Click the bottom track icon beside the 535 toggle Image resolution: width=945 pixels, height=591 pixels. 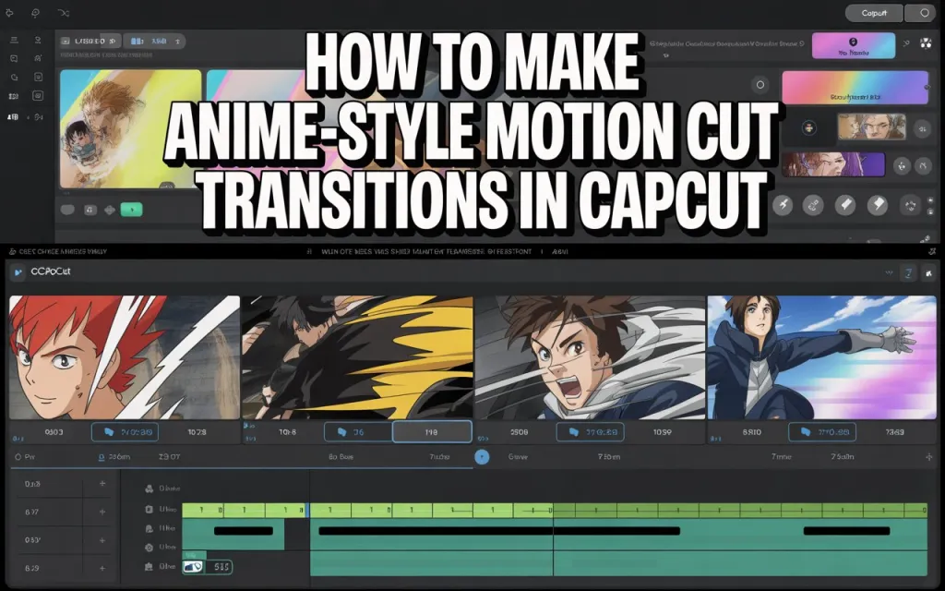click(150, 567)
